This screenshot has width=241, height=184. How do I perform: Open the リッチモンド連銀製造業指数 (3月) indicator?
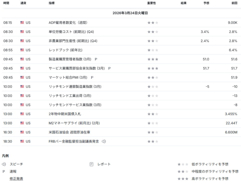click(x=75, y=86)
